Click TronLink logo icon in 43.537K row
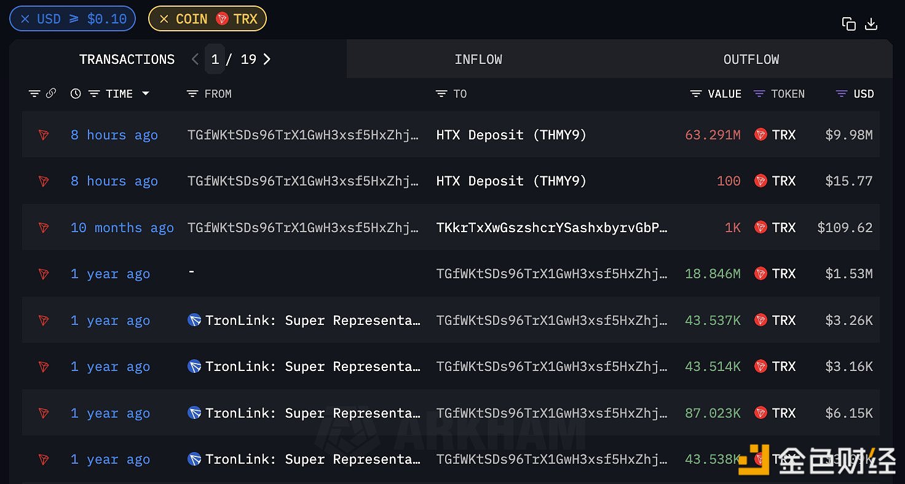 194,320
